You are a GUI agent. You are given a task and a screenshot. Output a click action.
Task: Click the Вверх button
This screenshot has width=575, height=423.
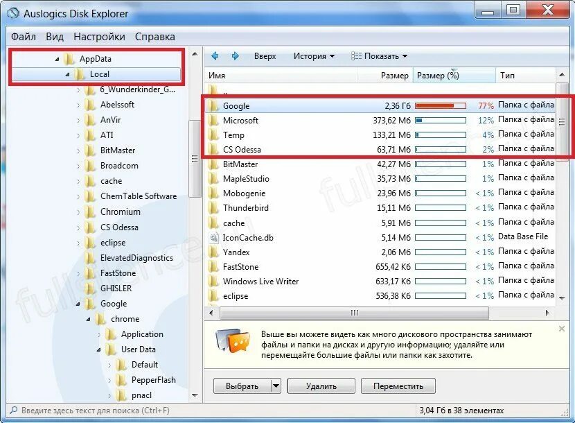(x=265, y=56)
